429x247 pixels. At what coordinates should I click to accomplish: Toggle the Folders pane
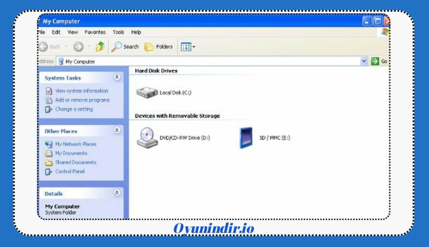coord(159,47)
